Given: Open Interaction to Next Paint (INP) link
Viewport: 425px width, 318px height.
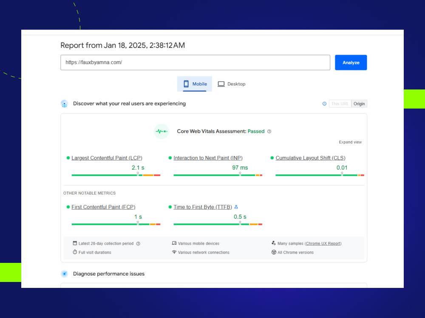Looking at the screenshot, I should click(208, 158).
